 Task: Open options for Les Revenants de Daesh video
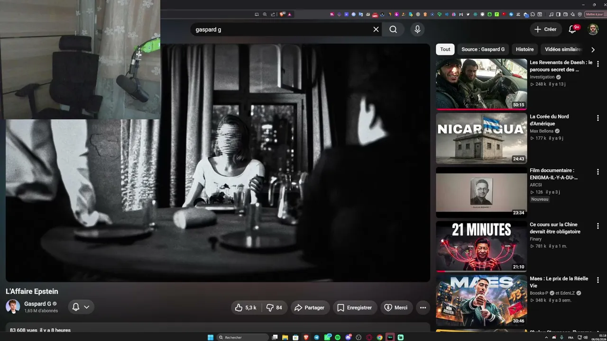pyautogui.click(x=598, y=64)
